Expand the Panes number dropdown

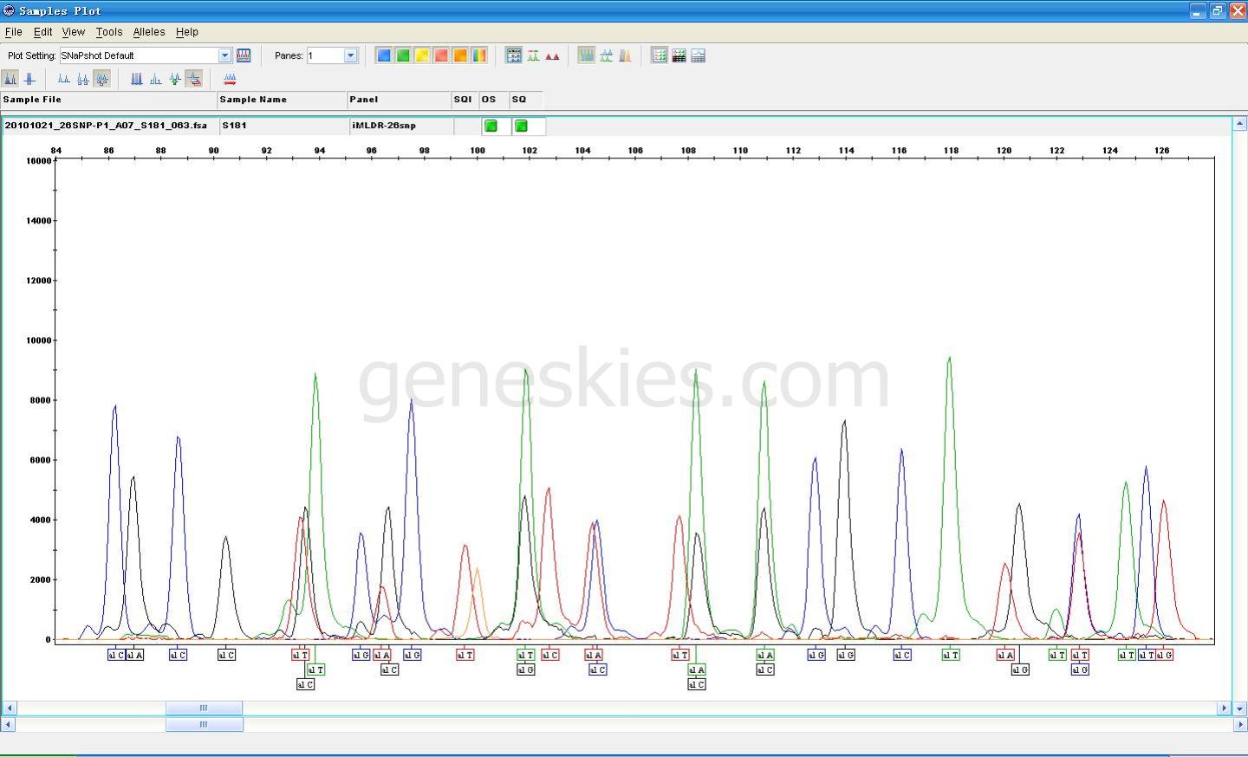351,55
